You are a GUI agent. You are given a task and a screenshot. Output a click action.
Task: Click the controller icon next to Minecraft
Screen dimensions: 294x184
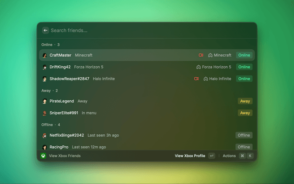[x=210, y=55]
